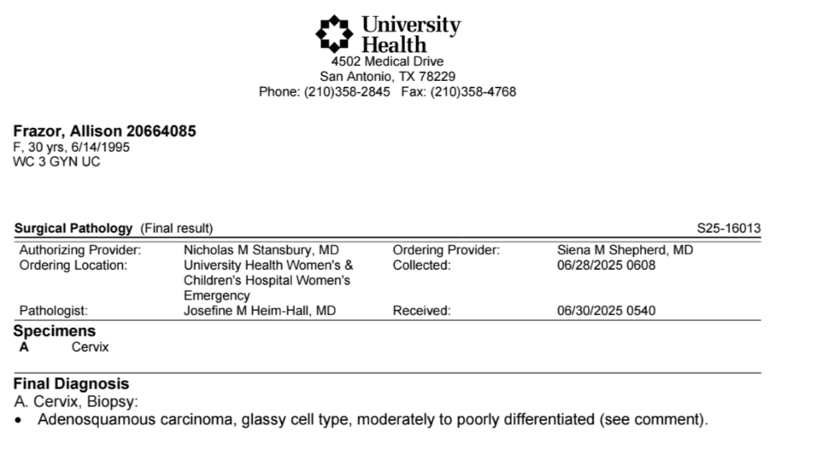This screenshot has width=816, height=461.
Task: Click the date of birth 6/14/1995
Action: (101, 147)
